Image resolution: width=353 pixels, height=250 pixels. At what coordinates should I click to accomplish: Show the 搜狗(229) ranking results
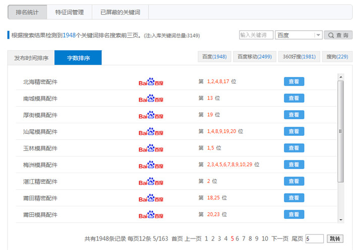coord(337,57)
